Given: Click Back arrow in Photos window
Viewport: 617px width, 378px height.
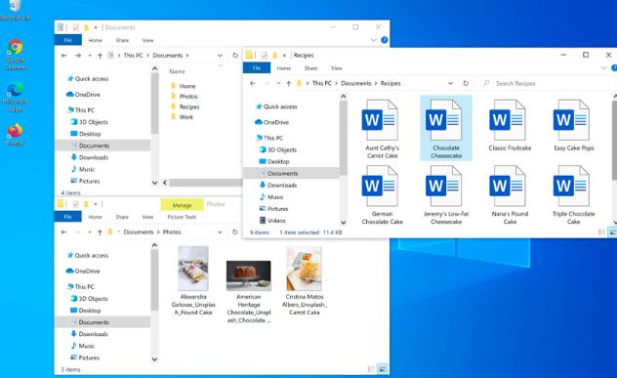Looking at the screenshot, I should coord(63,232).
